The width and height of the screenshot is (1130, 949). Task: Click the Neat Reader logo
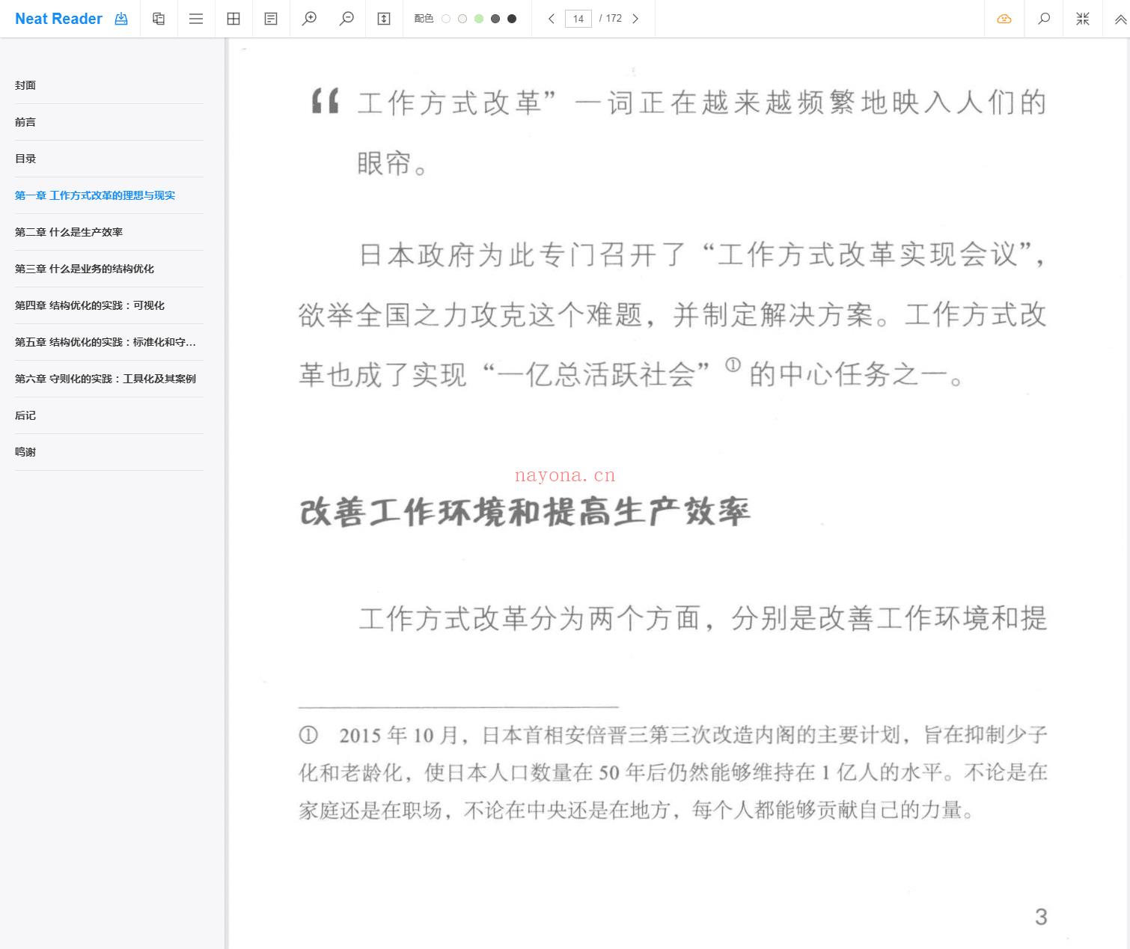58,19
